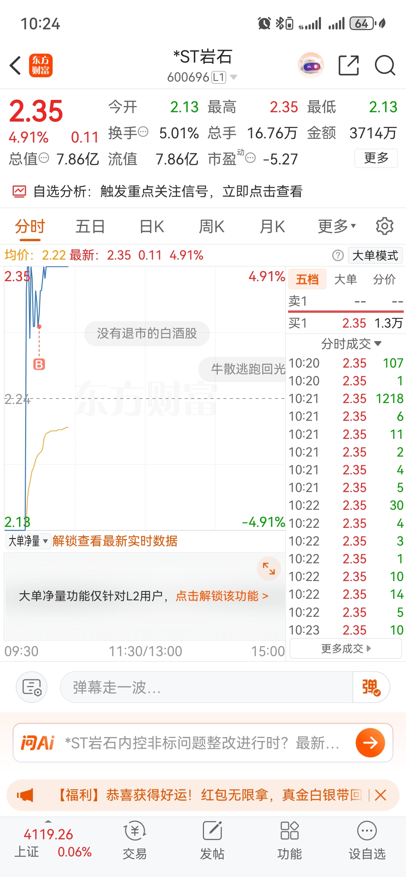Tap the 10:23 trade row
This screenshot has height=877, width=406.
pos(346,630)
